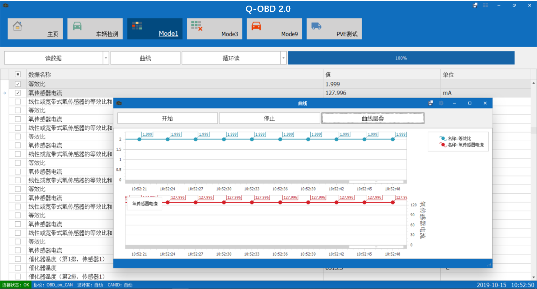The height and width of the screenshot is (289, 537).
Task: Switch to the PVE测试 tab
Action: point(334,29)
